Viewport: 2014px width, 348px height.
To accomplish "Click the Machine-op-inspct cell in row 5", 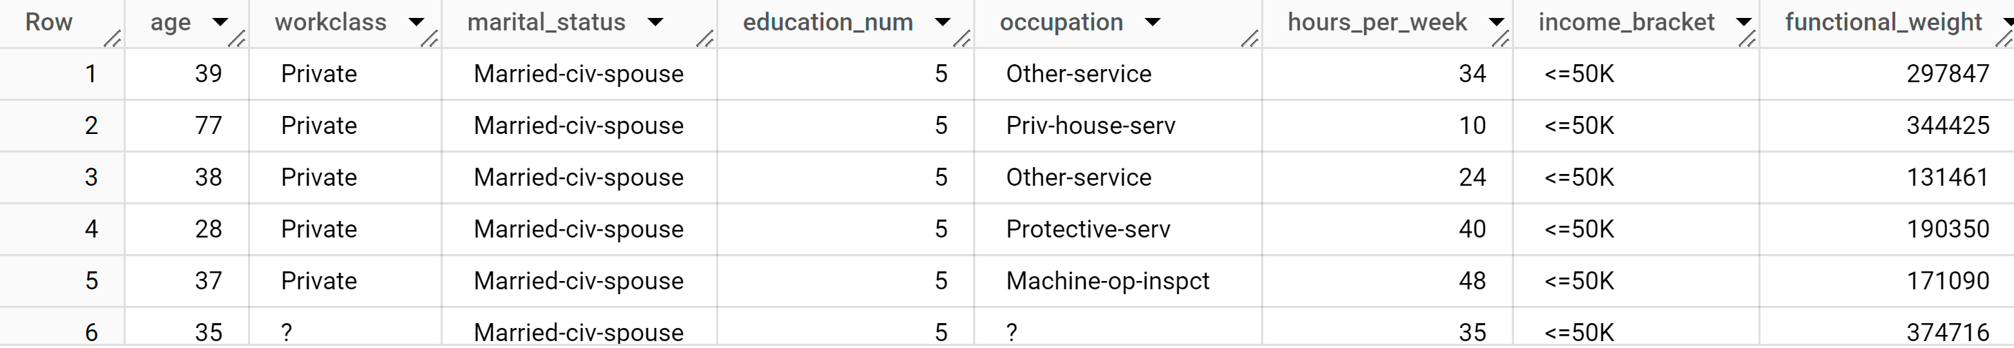I will point(1107,281).
